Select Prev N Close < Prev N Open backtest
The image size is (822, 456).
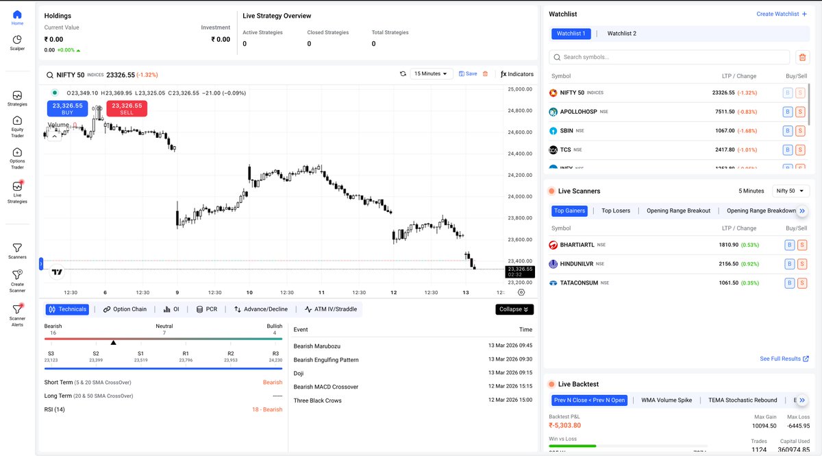(589, 400)
